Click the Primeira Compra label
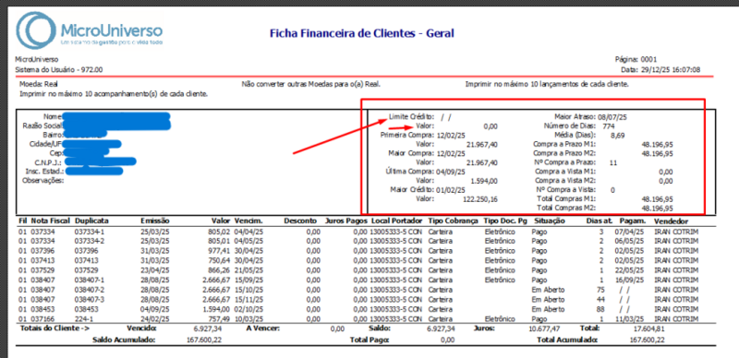 (407, 135)
